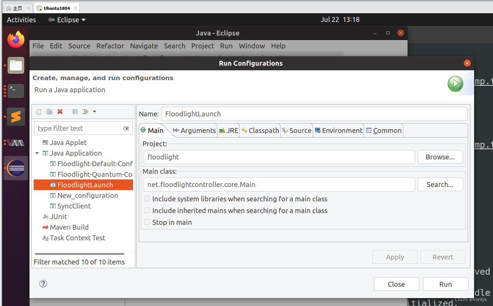Viewport: 493px width, 306px height.
Task: Switch to the Arguments tab
Action: [x=194, y=130]
